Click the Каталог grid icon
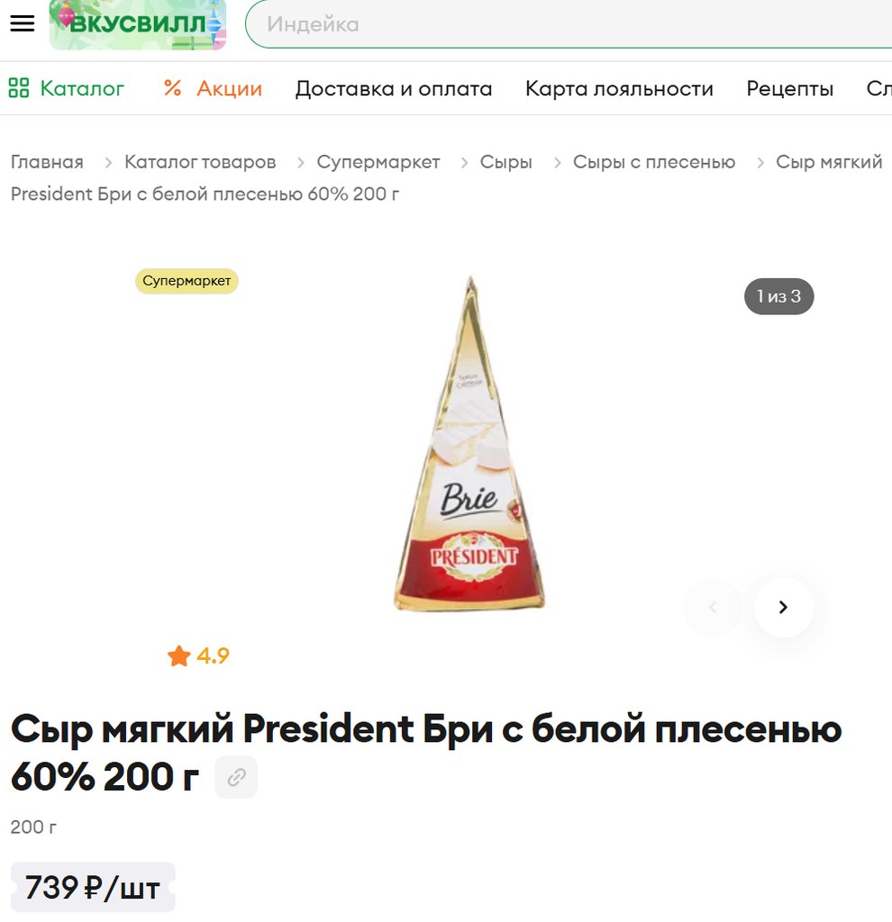 (19, 88)
